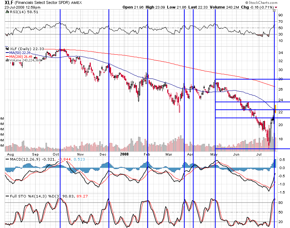Click the blue 0.523 MACD histogram value

coord(79,159)
